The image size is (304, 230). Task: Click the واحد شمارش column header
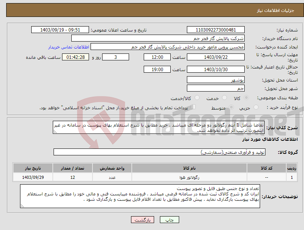112,168
